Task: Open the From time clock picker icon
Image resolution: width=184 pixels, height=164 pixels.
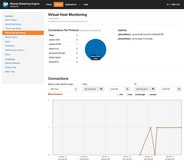Action: click(127, 89)
